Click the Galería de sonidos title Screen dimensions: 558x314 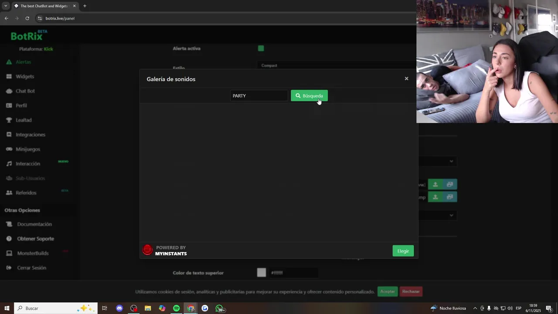[171, 79]
